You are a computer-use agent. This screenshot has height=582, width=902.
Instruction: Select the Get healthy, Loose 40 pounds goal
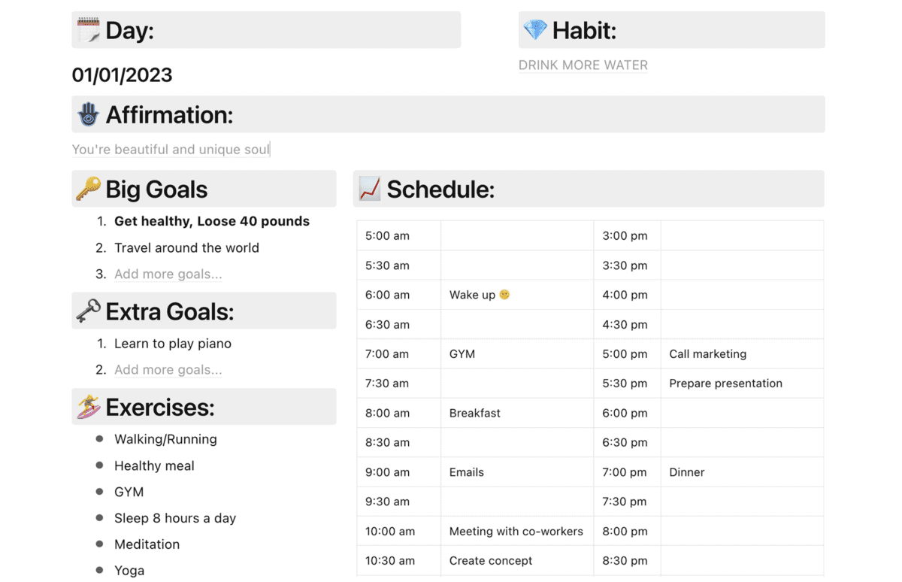point(212,221)
